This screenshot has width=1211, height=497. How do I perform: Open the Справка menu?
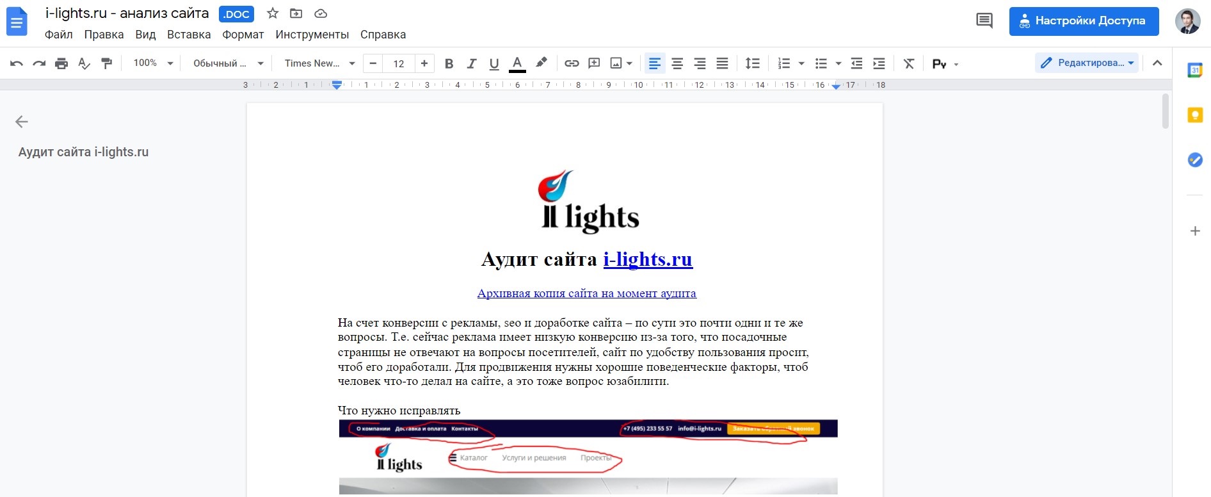pos(383,35)
